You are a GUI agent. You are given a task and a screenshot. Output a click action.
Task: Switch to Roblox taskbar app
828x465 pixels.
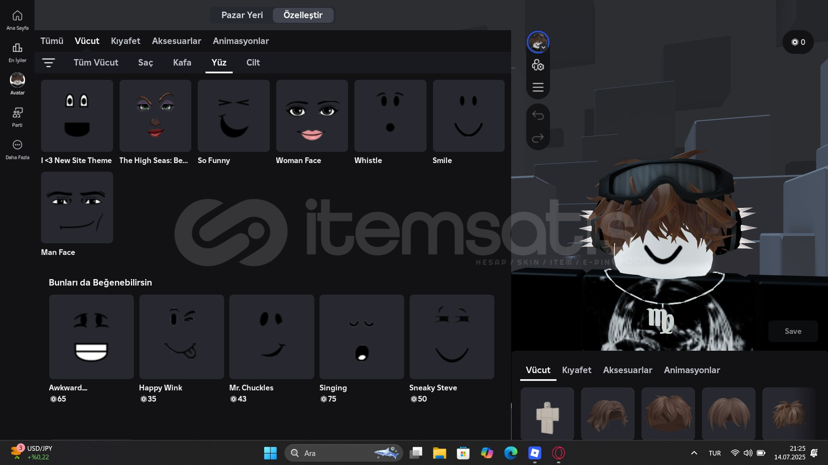pyautogui.click(x=534, y=453)
